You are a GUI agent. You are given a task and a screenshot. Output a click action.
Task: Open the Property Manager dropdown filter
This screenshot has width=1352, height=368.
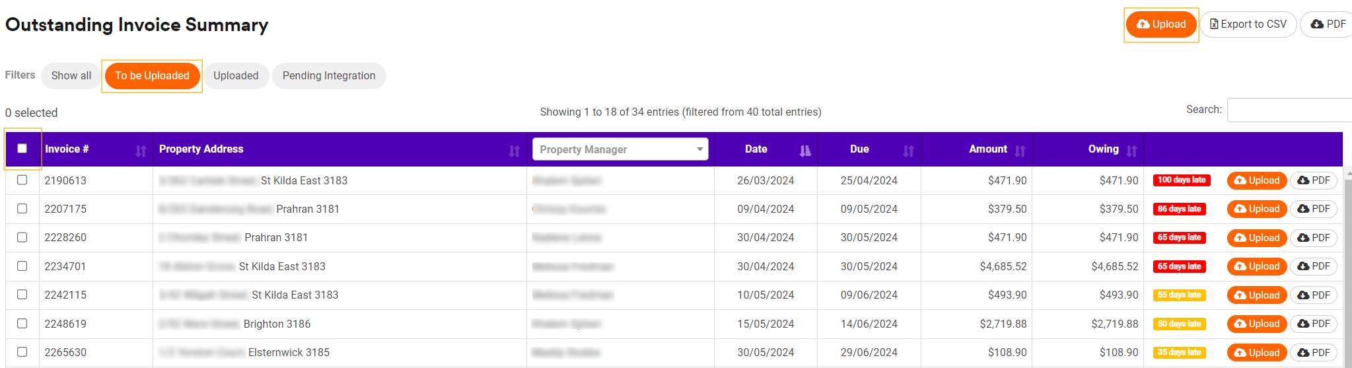(620, 149)
